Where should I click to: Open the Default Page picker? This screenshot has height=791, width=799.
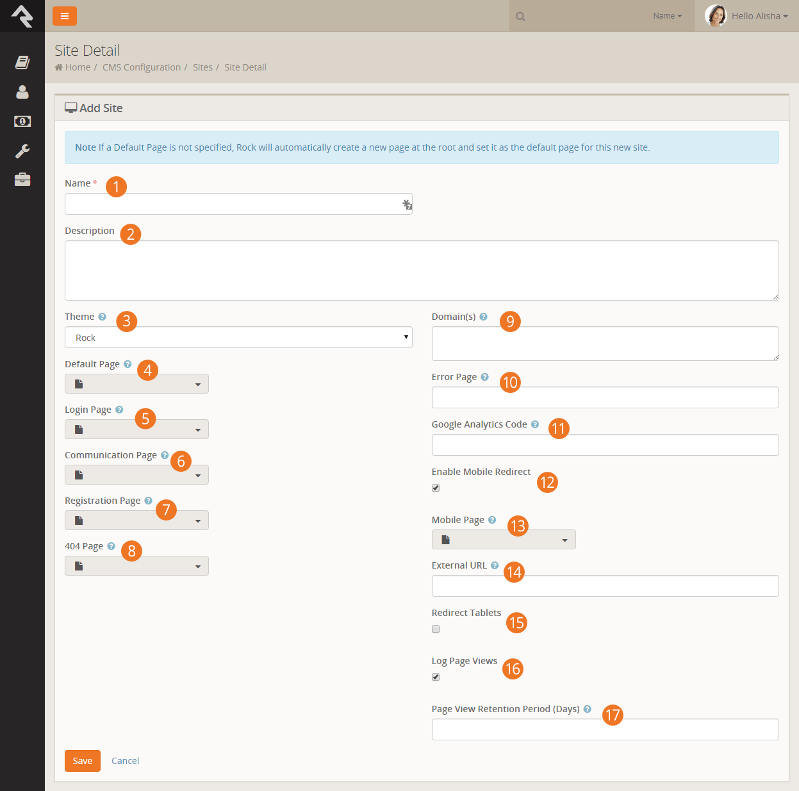tap(136, 384)
